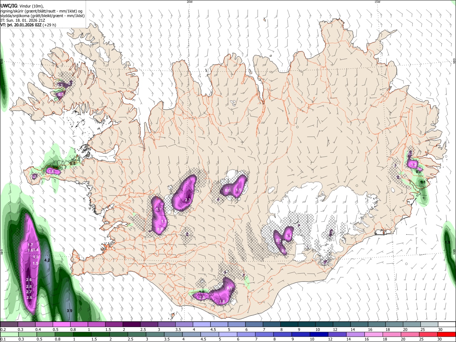Select lower legend swatch between 1 and 1.5
456x342 pixels.
coord(83,334)
